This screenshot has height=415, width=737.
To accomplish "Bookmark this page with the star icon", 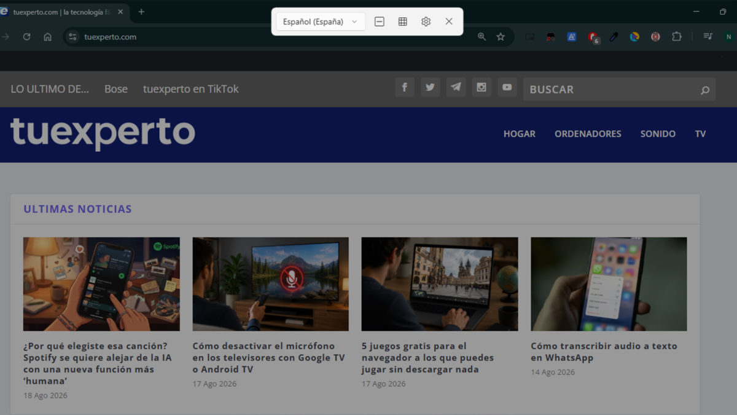I will 501,37.
